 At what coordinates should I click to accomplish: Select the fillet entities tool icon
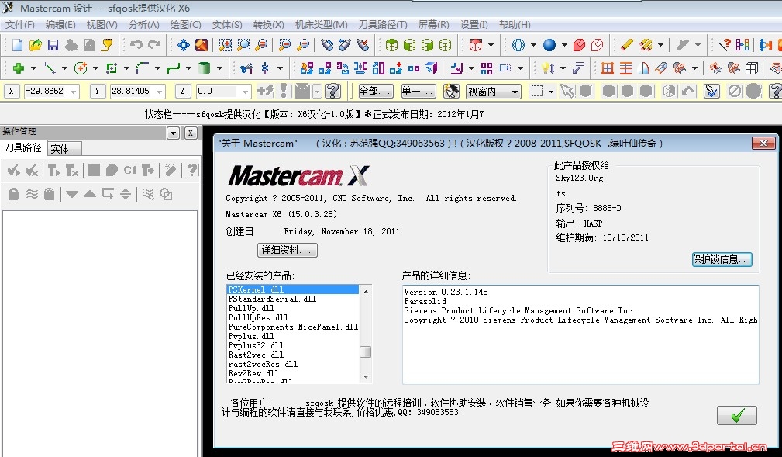coord(142,68)
